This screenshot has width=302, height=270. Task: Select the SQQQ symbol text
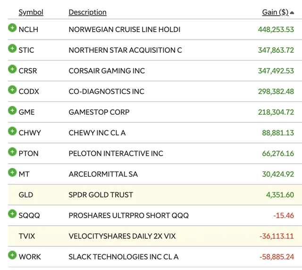[29, 215]
